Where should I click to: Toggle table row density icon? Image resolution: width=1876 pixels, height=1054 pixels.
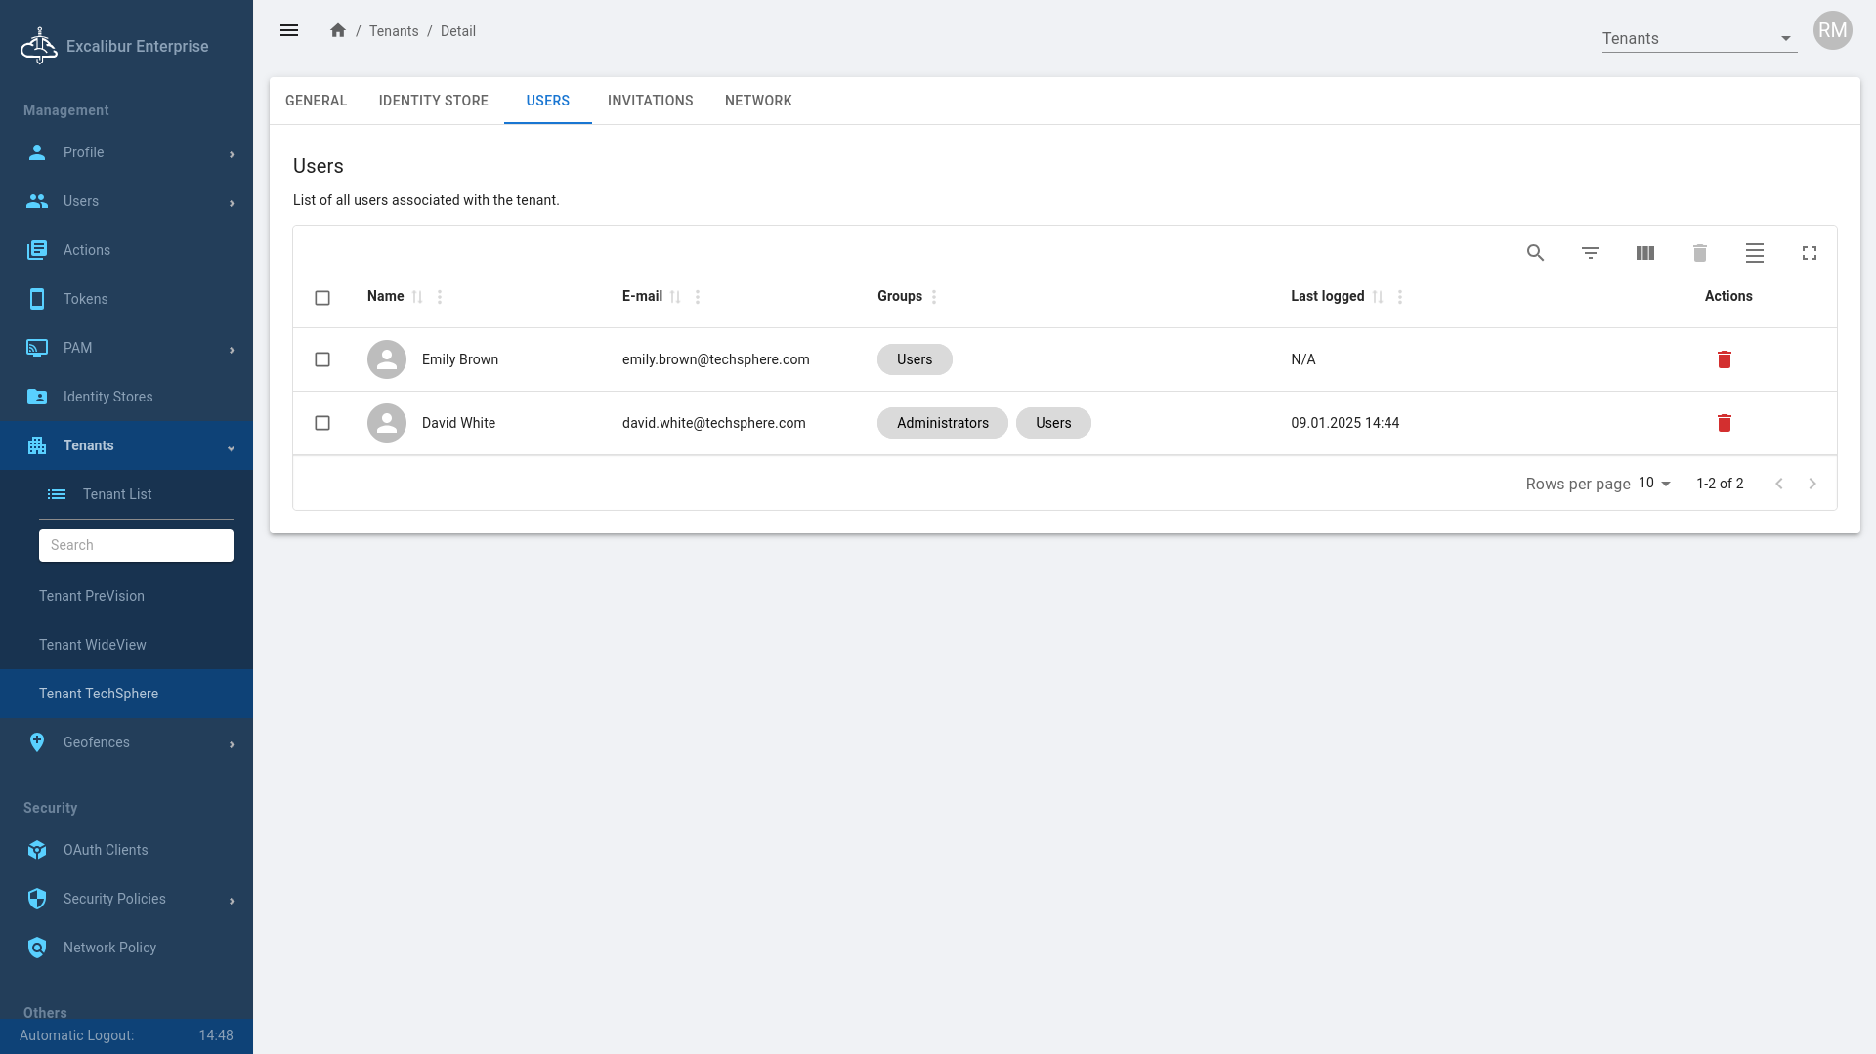1754,253
